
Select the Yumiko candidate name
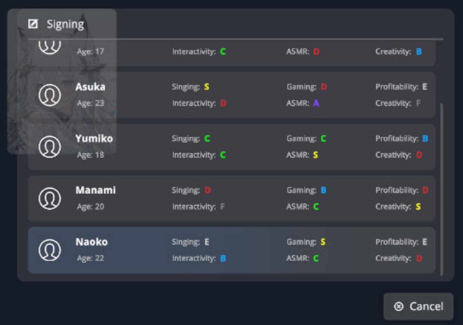pyautogui.click(x=94, y=139)
